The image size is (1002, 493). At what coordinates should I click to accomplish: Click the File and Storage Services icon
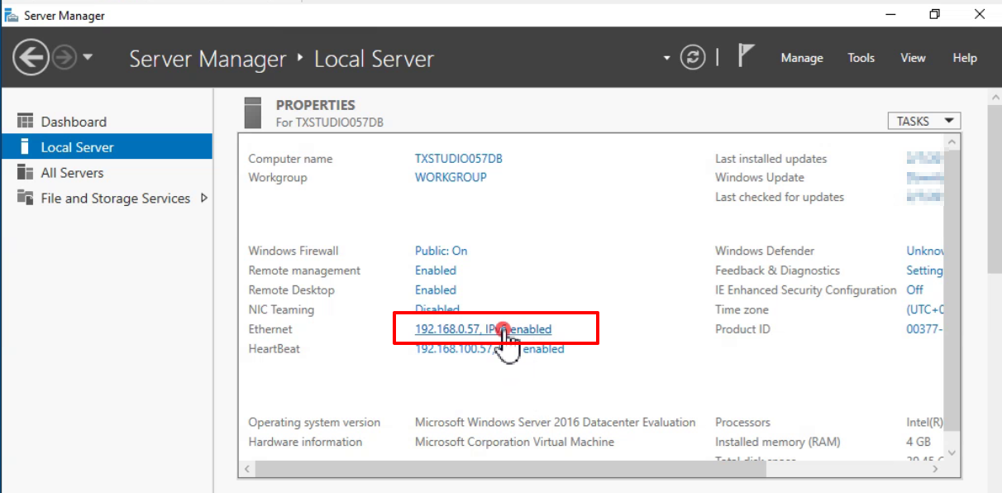point(25,199)
